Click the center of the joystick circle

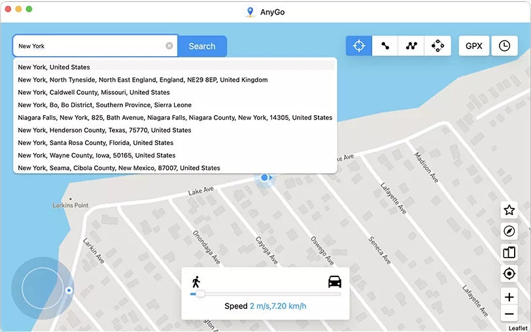(x=43, y=288)
